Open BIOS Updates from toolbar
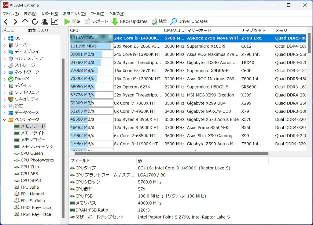This screenshot has height=225, width=313. [x=129, y=21]
